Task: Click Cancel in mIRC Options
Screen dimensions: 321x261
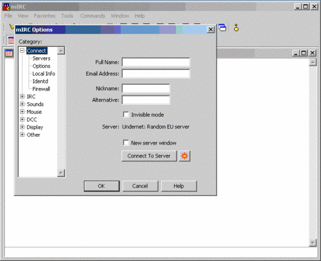Action: pos(140,186)
